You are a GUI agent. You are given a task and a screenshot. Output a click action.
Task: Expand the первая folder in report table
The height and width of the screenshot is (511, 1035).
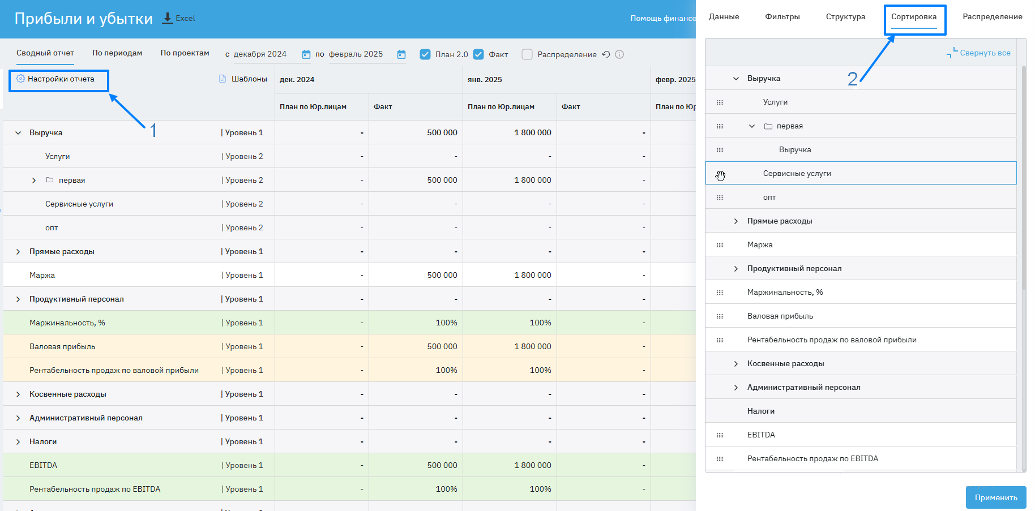point(34,181)
